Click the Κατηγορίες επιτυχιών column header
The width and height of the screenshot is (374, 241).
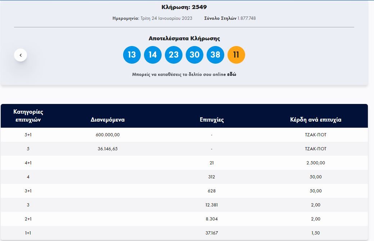tap(28, 115)
